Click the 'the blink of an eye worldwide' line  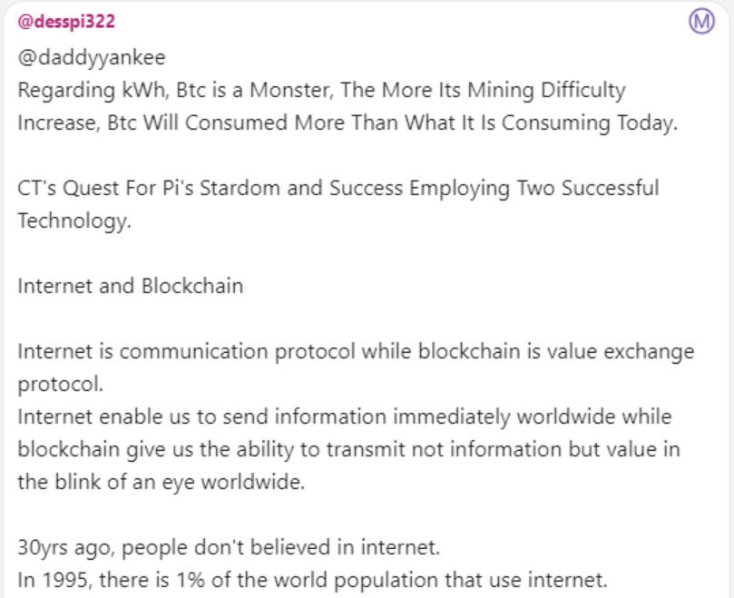pos(161,483)
